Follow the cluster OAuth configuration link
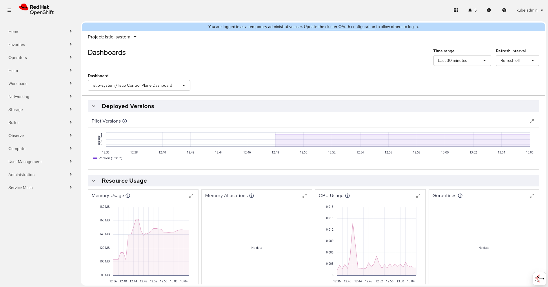The width and height of the screenshot is (548, 287). tap(350, 27)
